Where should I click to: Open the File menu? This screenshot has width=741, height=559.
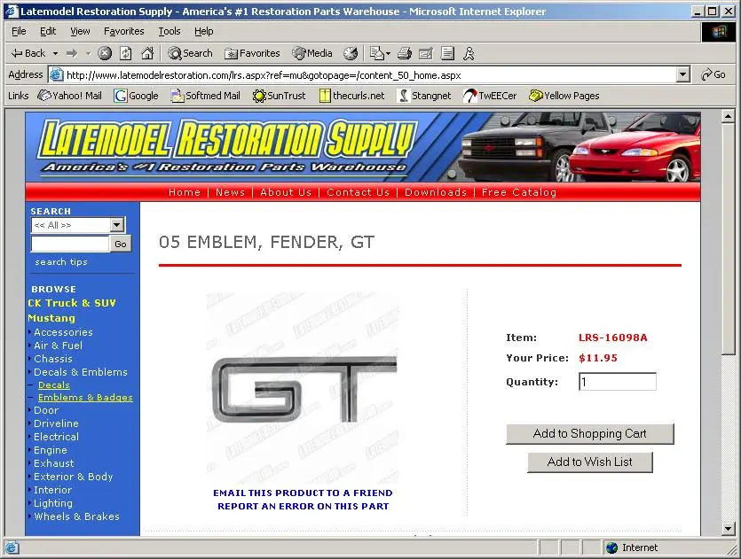pos(19,31)
